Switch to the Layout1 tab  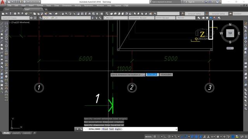(x=16, y=133)
